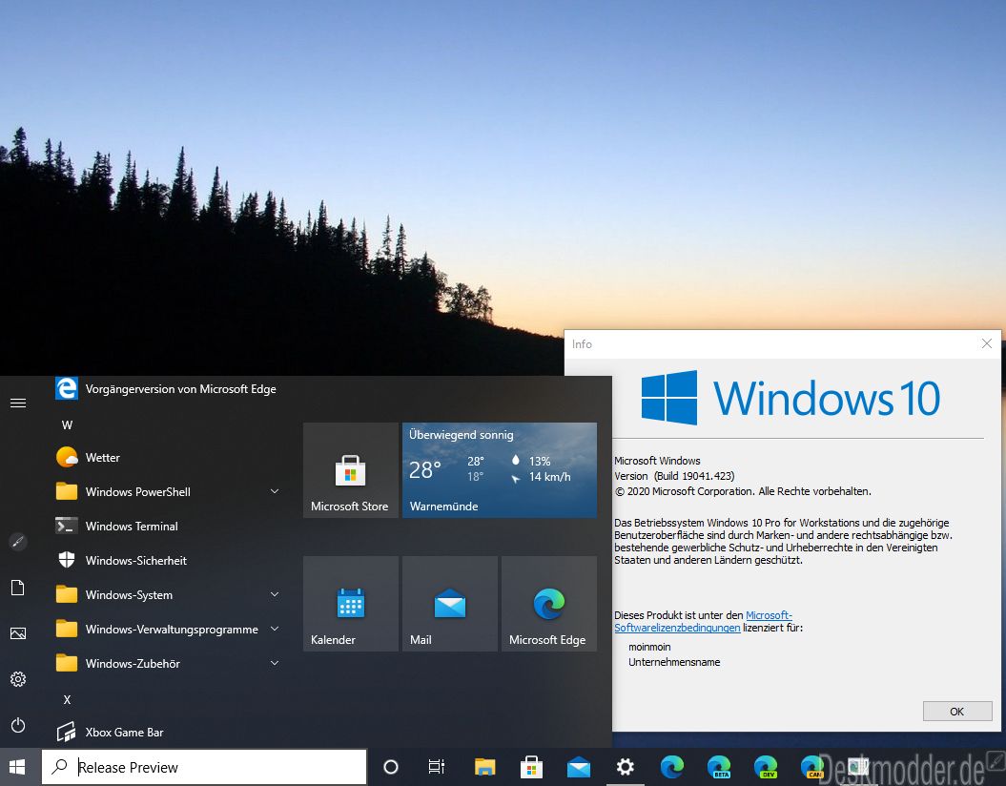Expand the Windows PowerShell folder chevron
Screen dimensions: 1006x786
click(x=275, y=491)
